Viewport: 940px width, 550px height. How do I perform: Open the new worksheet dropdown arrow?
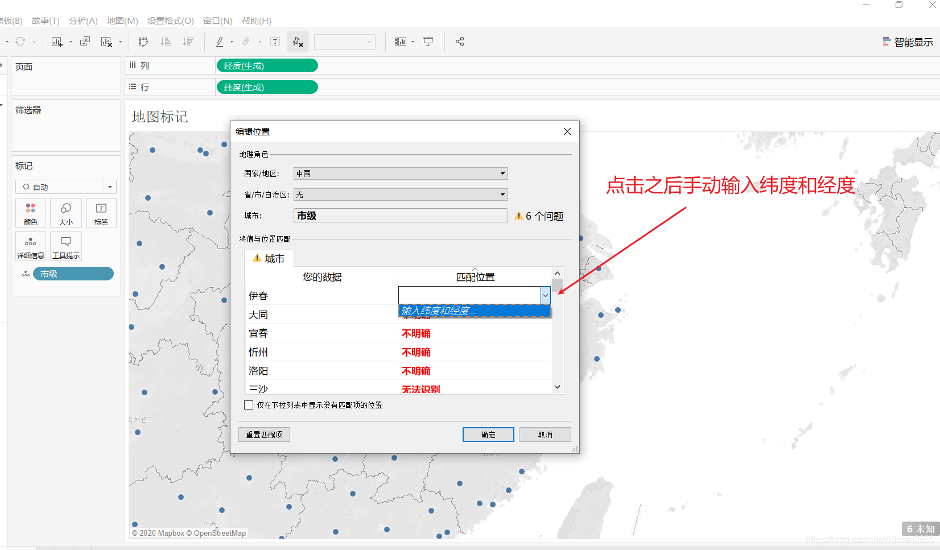tap(71, 42)
